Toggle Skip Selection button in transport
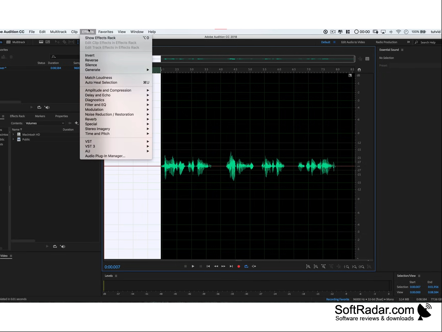 click(254, 266)
